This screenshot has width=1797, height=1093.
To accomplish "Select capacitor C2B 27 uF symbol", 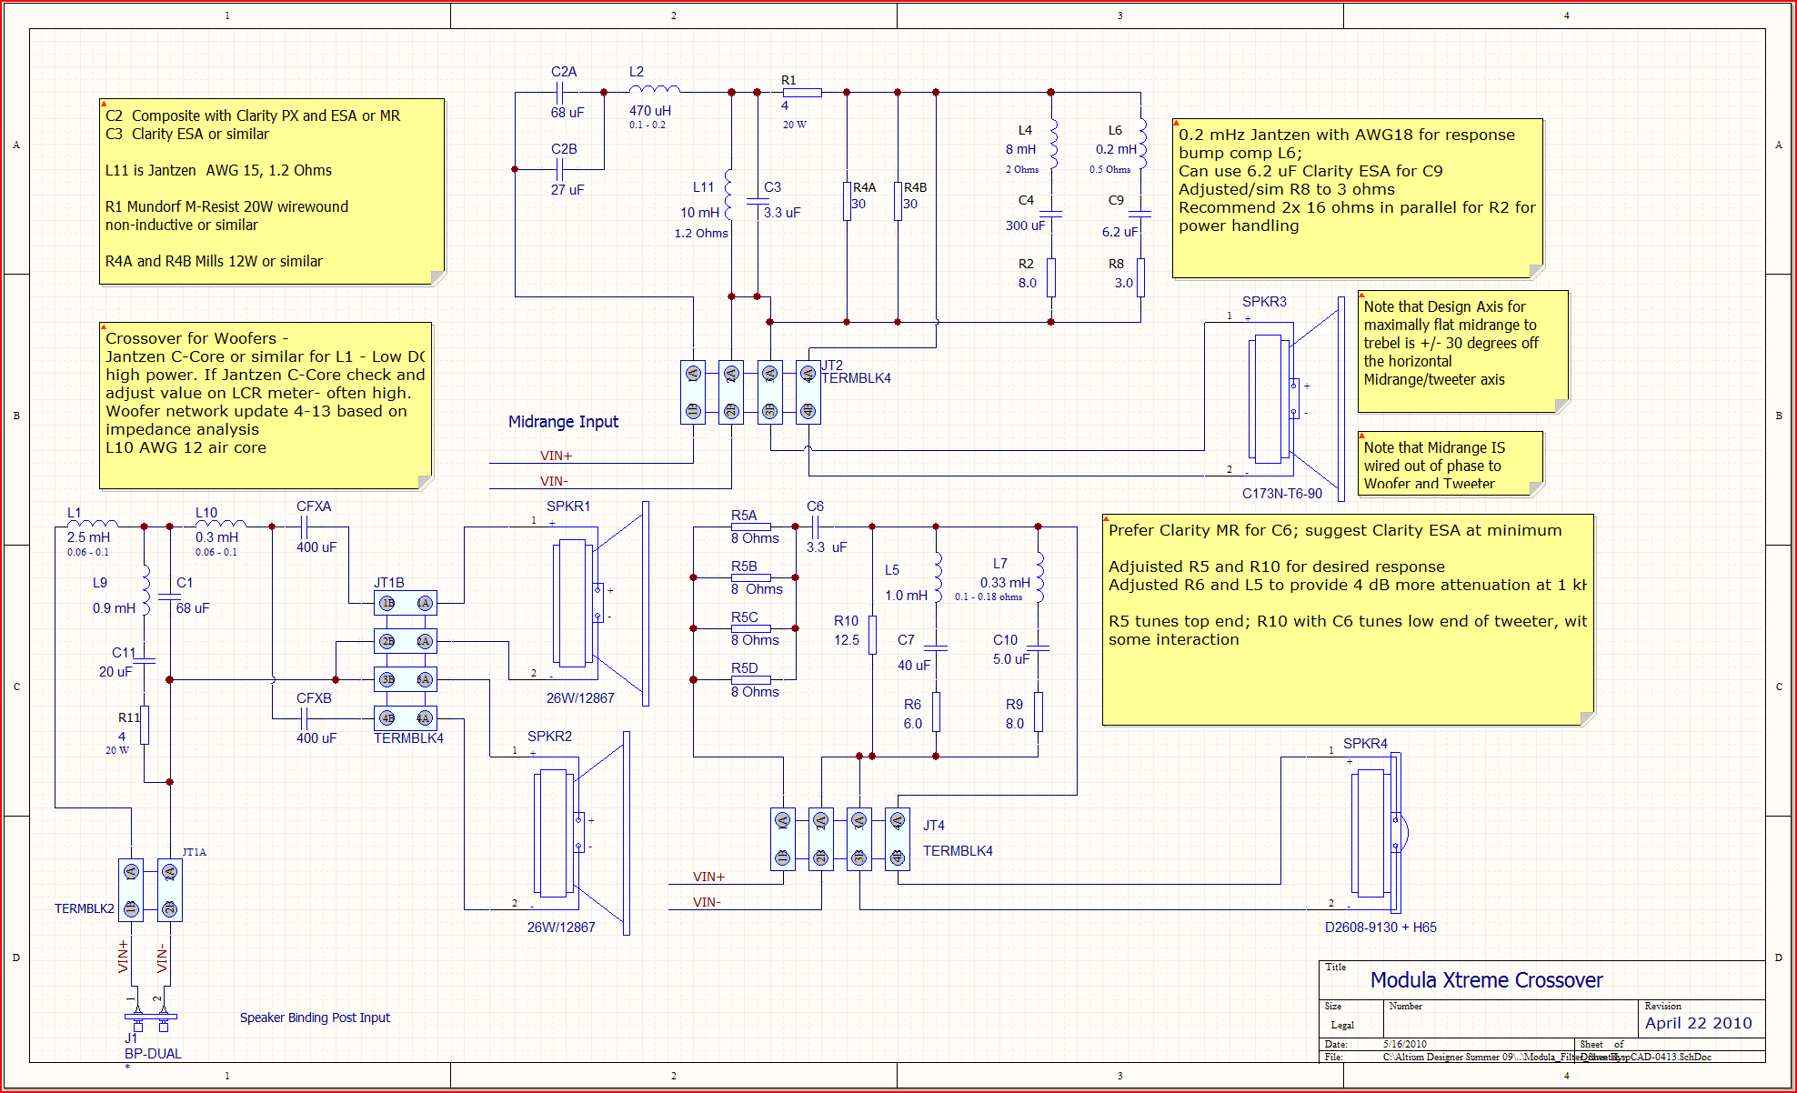I will (561, 169).
